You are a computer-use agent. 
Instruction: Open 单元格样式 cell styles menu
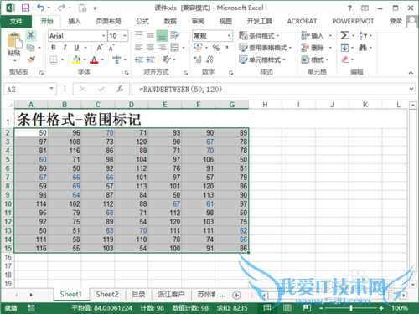pyautogui.click(x=262, y=59)
